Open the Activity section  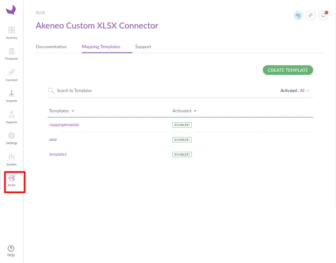pos(12,33)
